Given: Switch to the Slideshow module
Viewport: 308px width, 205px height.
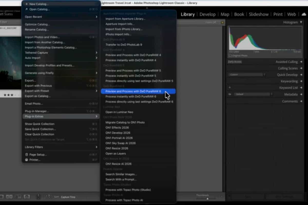Looking at the screenshot, I should pos(259,14).
